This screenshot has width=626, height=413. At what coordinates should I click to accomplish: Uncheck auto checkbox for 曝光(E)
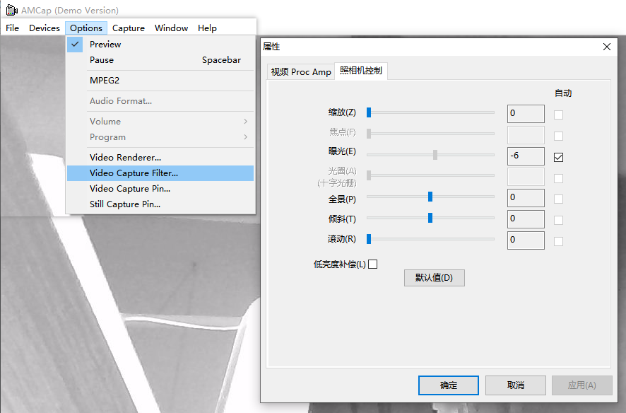pyautogui.click(x=559, y=158)
